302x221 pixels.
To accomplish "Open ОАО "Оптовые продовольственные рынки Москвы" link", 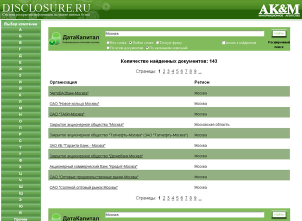I will 94,177.
